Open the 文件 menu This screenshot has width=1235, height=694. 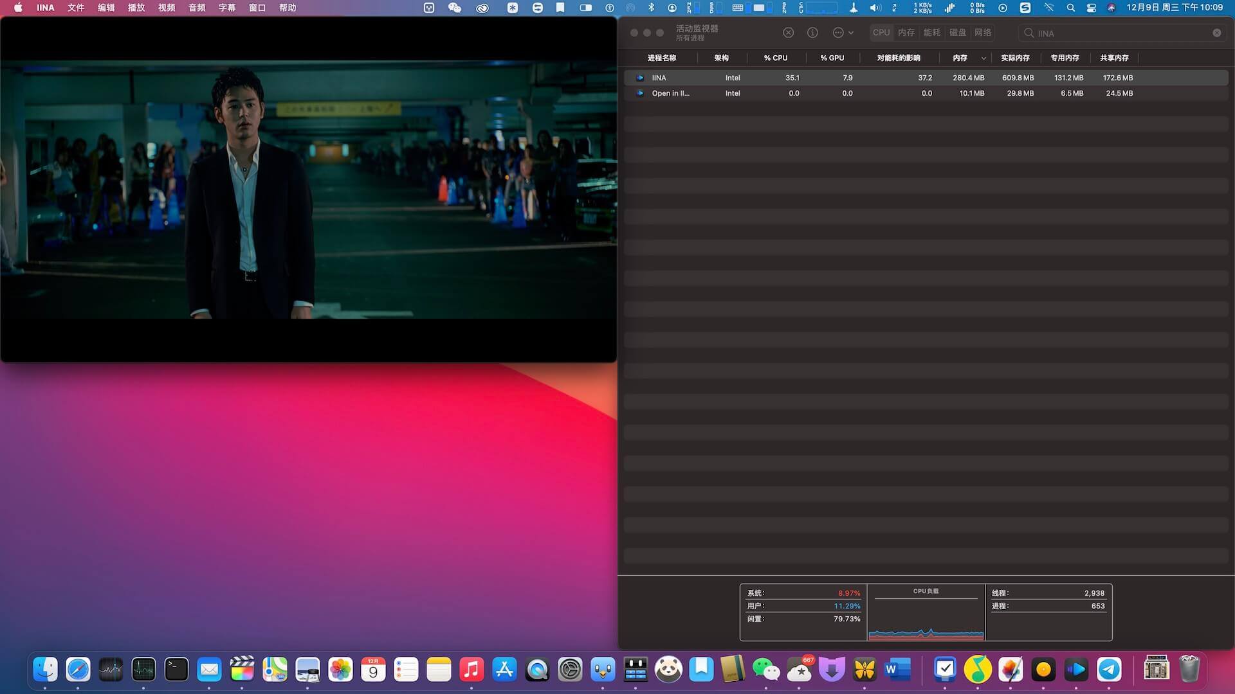coord(76,8)
